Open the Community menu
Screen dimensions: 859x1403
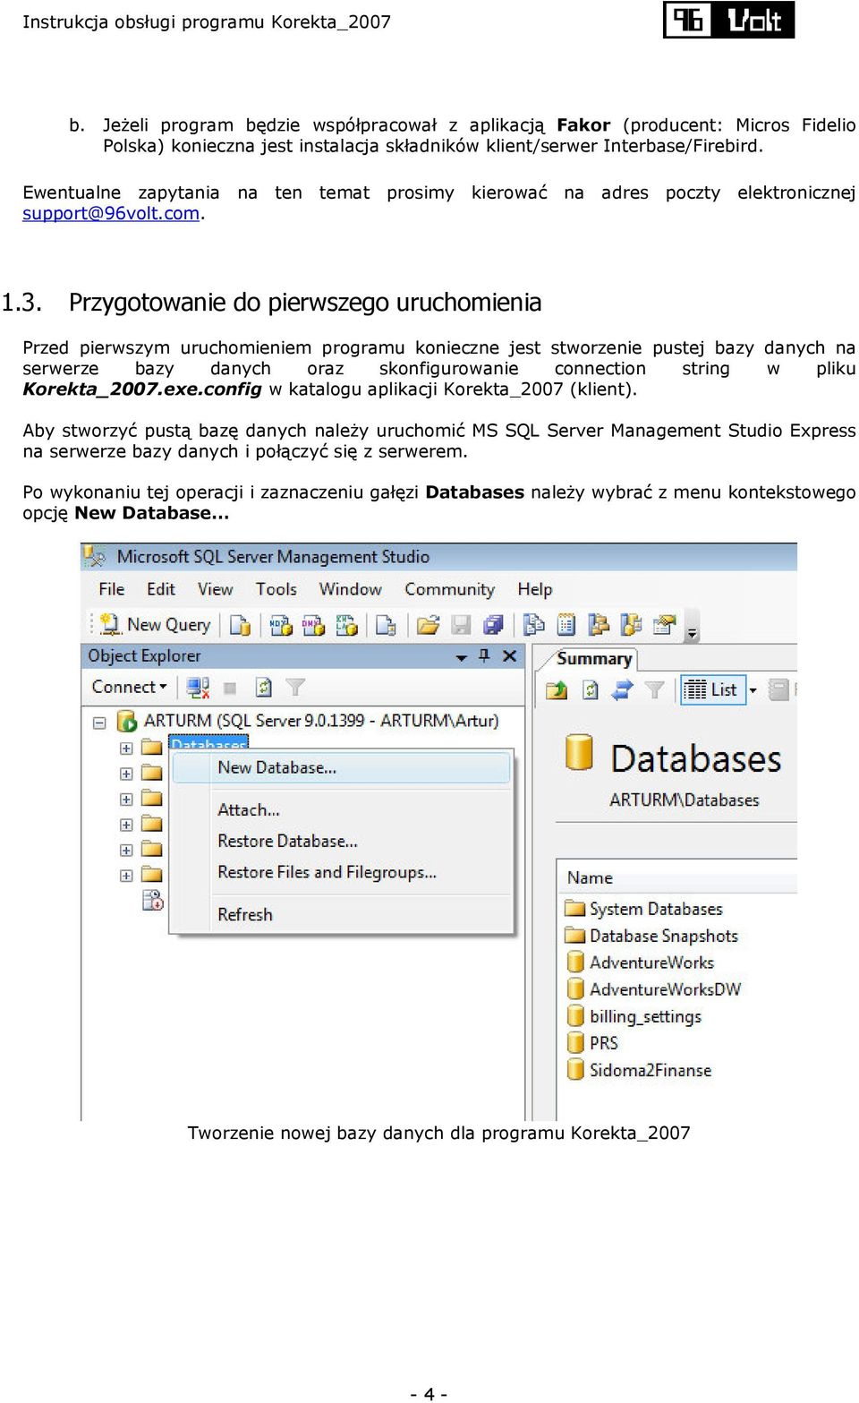(x=449, y=589)
